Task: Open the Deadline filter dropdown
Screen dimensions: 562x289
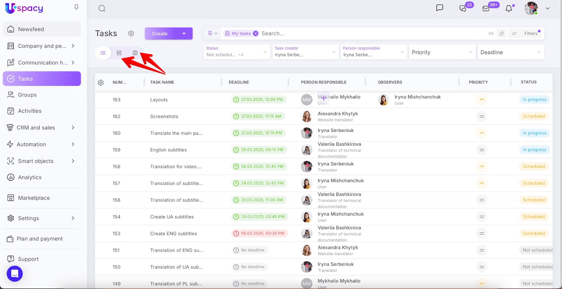Action: pos(510,52)
